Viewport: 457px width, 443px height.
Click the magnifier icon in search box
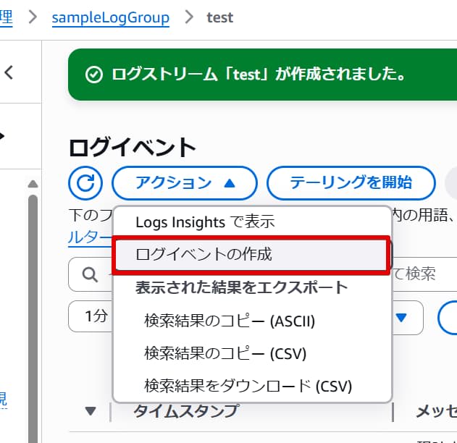[91, 274]
